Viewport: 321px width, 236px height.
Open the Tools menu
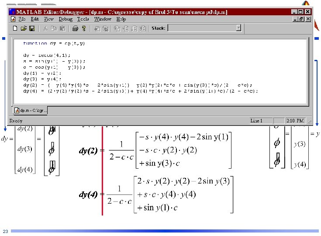83,19
